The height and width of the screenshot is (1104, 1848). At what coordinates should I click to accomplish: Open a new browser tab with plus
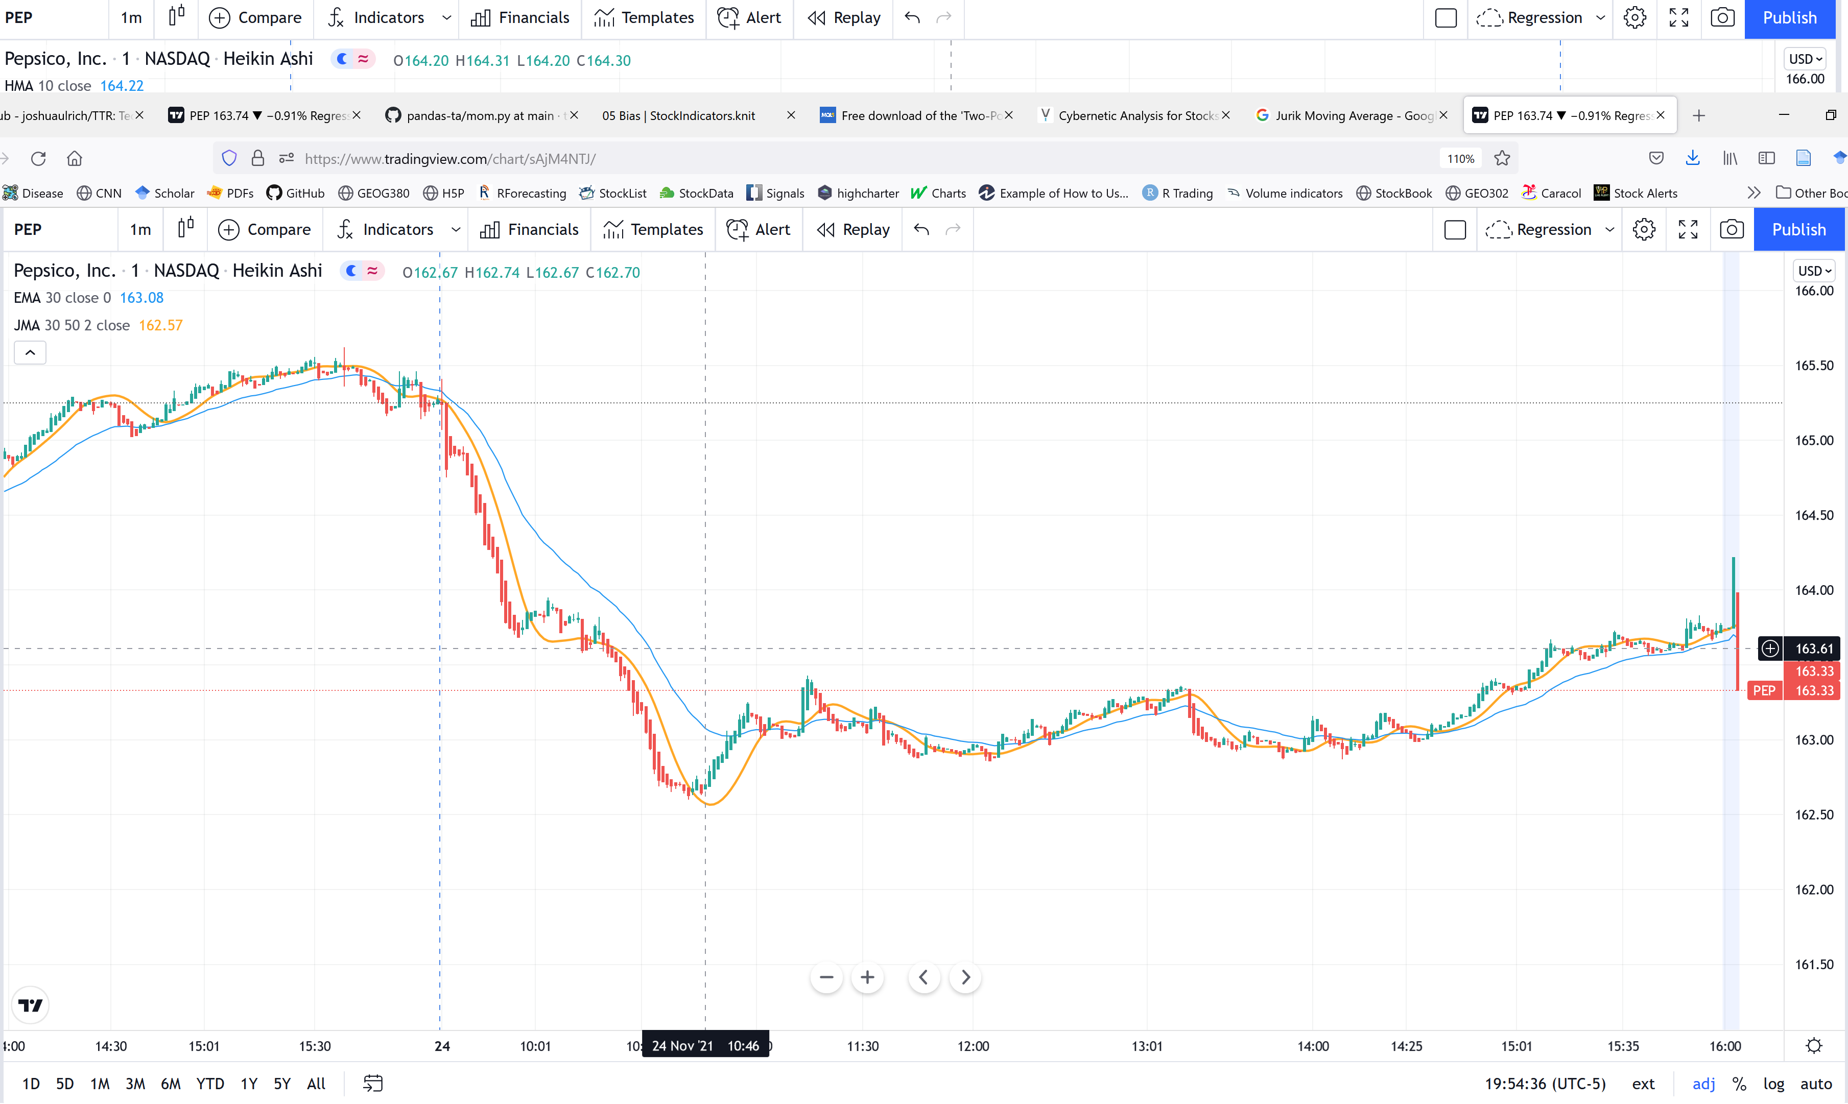pos(1698,115)
